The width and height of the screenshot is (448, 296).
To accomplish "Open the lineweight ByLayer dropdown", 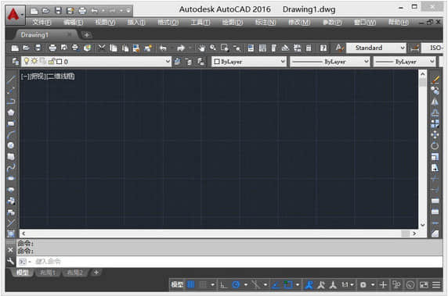I will (432, 62).
